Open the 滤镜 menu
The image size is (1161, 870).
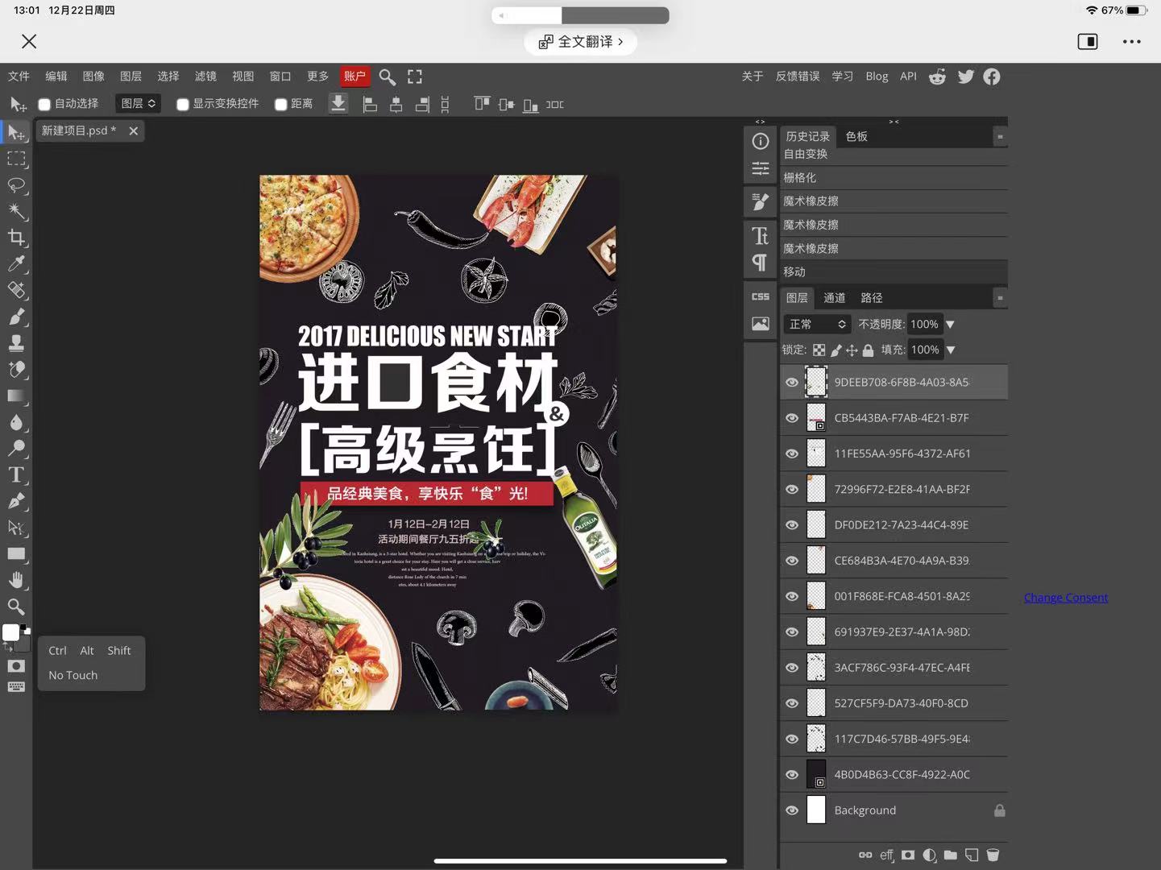coord(205,77)
